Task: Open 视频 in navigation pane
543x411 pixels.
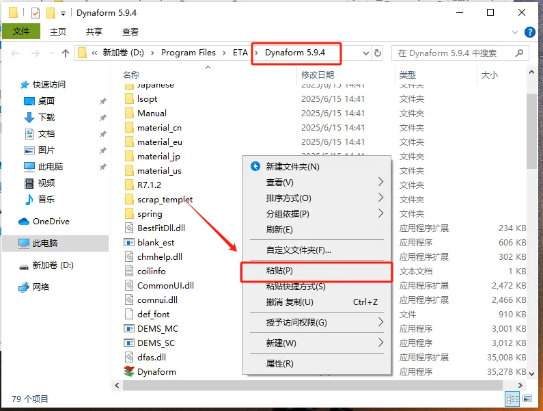Action: [46, 183]
